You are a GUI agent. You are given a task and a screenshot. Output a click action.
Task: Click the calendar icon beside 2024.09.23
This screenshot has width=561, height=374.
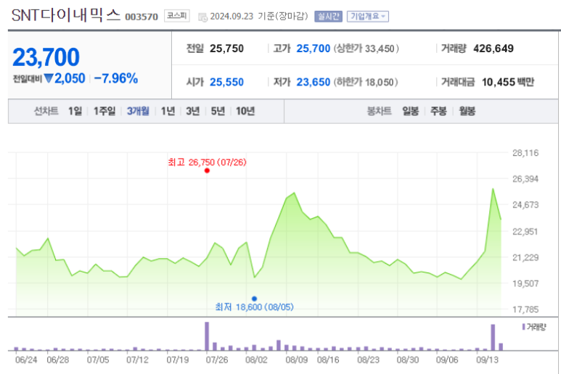pyautogui.click(x=202, y=17)
